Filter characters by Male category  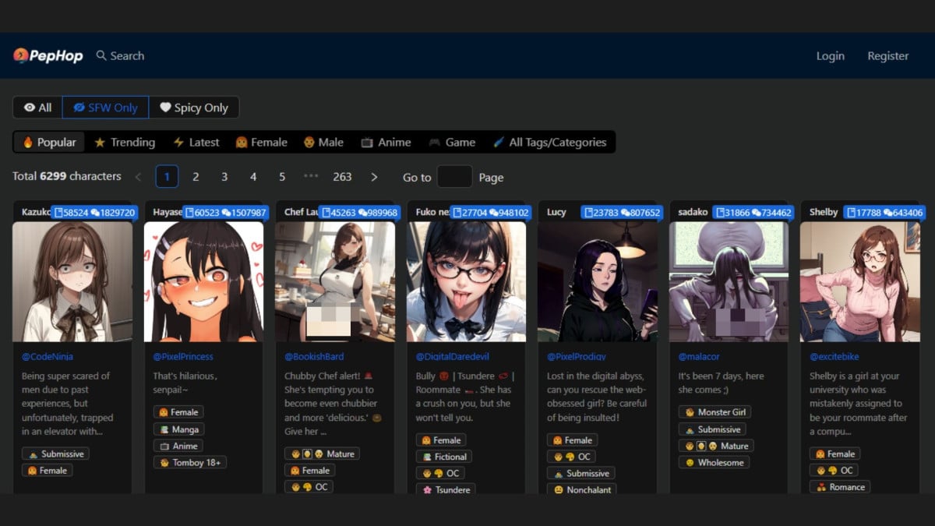click(x=323, y=142)
